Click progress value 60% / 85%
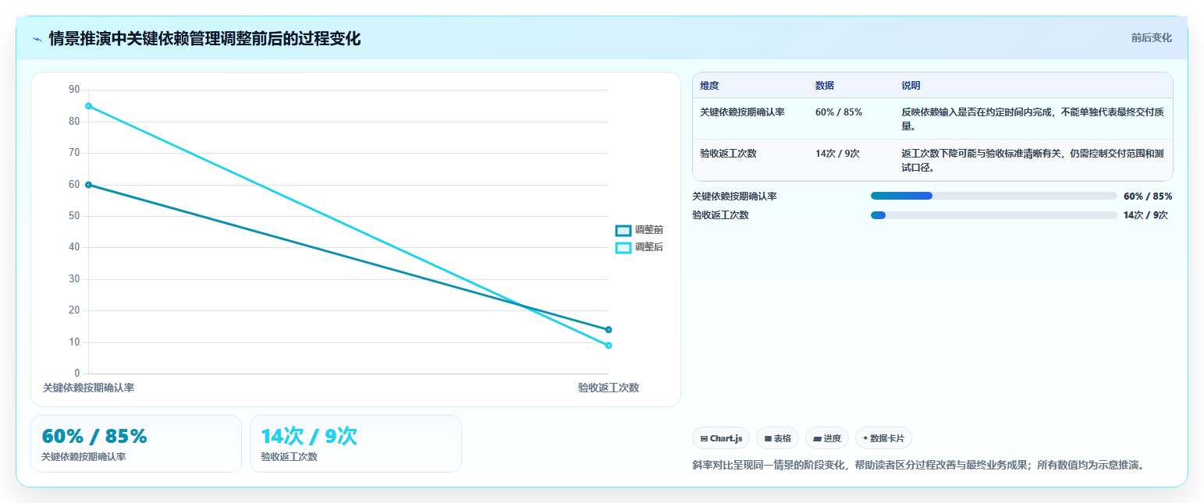Screen dimensions: 1204x503 pos(1148,197)
